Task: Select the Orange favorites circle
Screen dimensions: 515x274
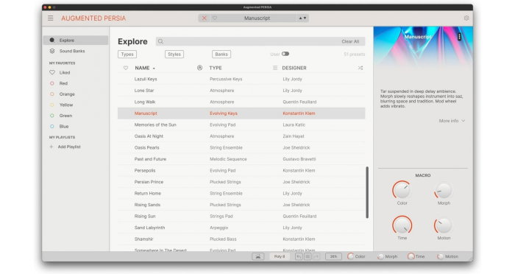Action: 52,94
